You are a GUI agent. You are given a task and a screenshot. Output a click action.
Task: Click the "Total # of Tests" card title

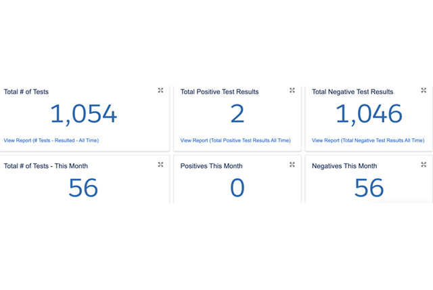click(x=26, y=91)
